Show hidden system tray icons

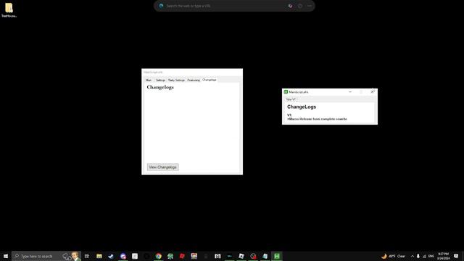point(413,256)
